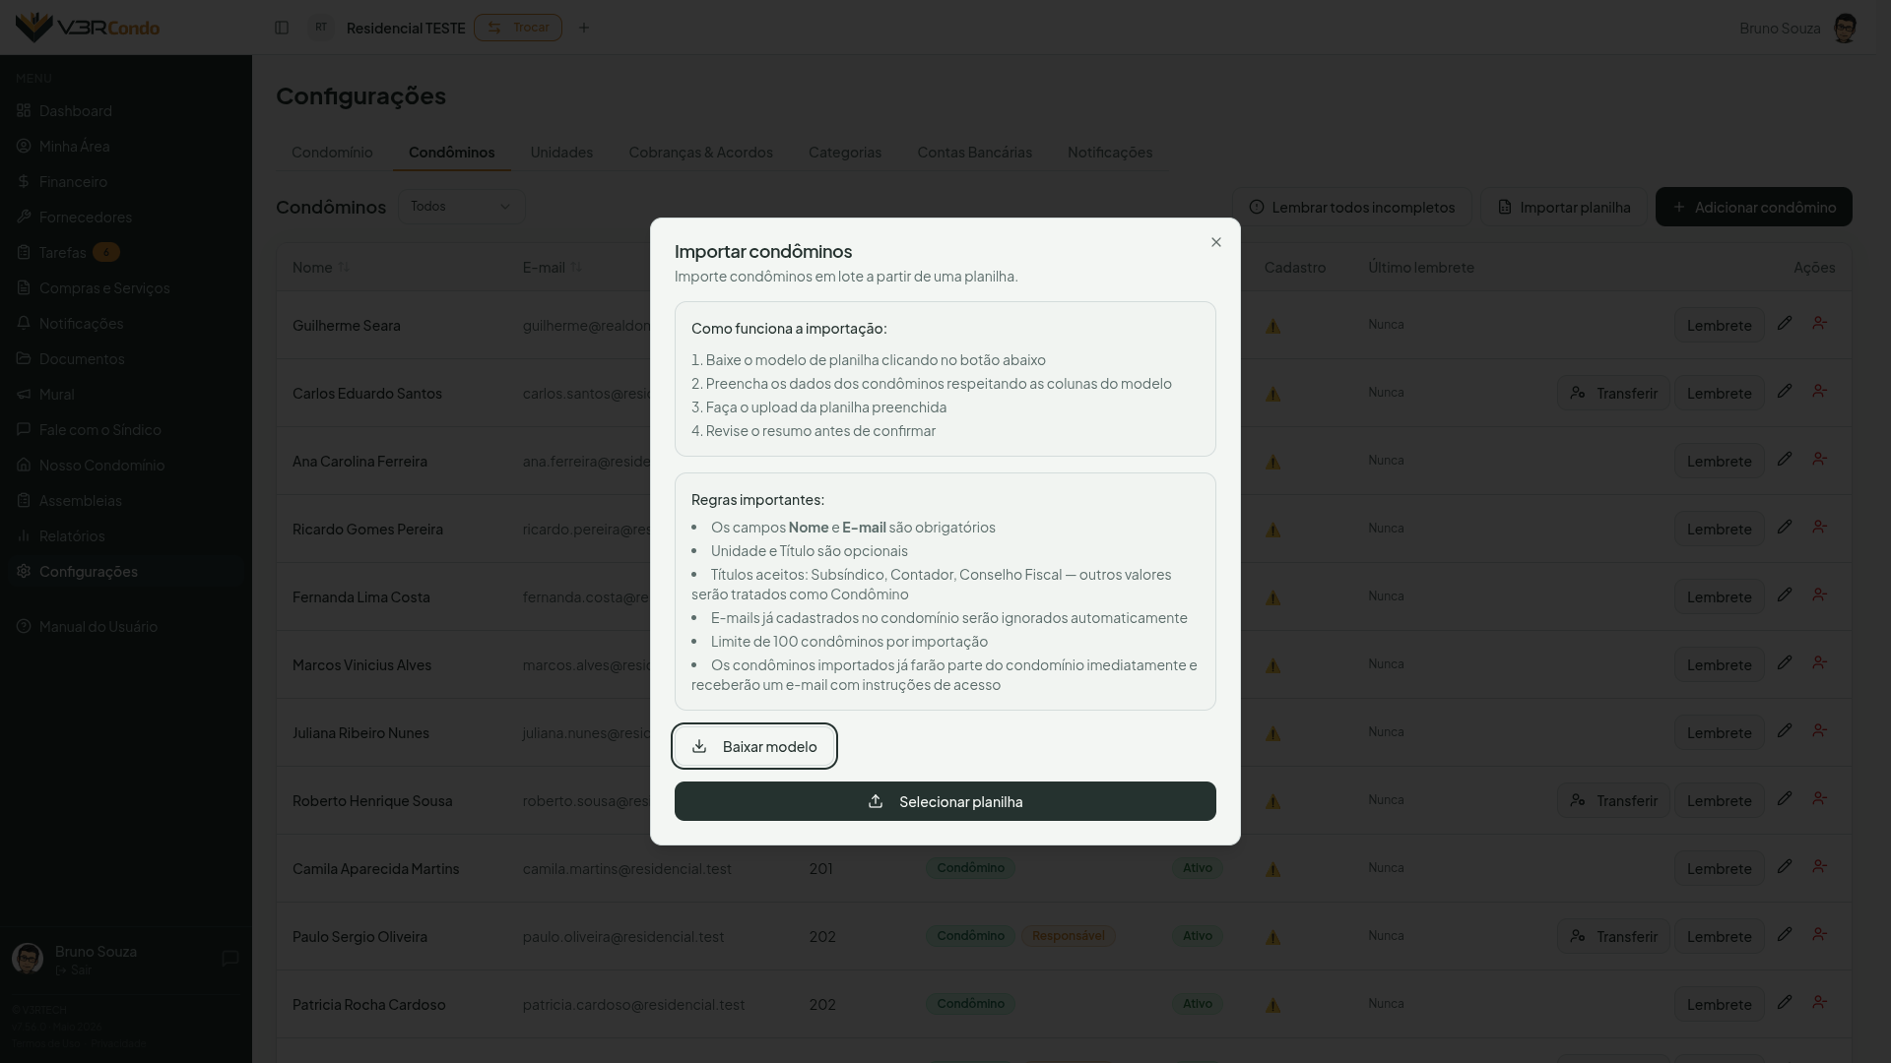Open the Todos filter dropdown
Viewport: 1891px width, 1063px height.
click(461, 207)
